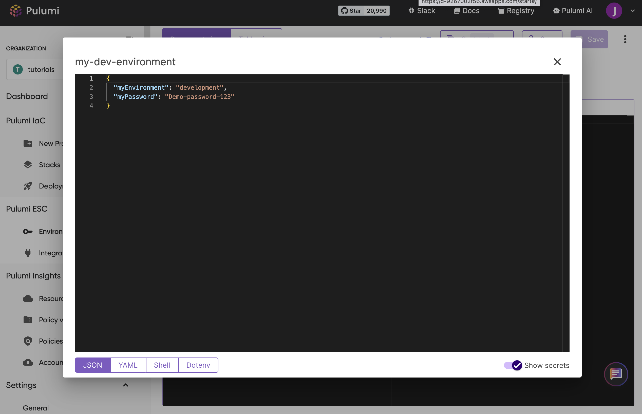Click line 3 in JSON editor
This screenshot has width=642, height=414.
pyautogui.click(x=174, y=97)
